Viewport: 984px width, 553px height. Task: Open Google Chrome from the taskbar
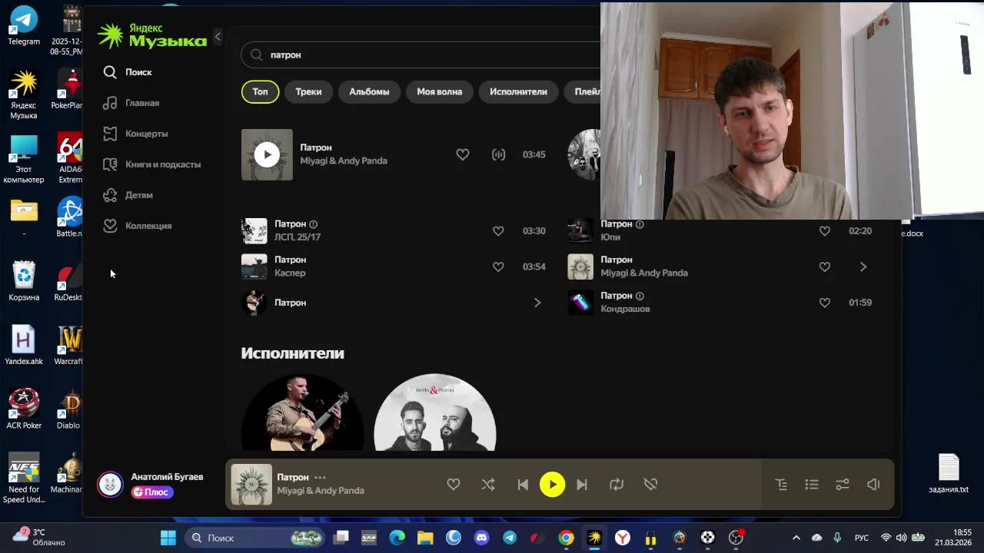pyautogui.click(x=566, y=538)
